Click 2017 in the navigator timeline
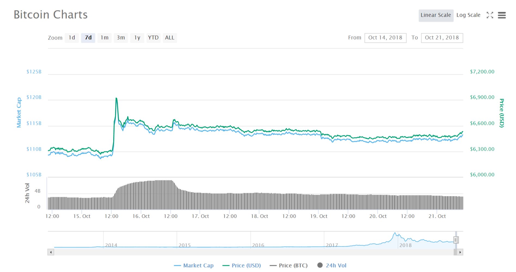This screenshot has width=516, height=272. pos(332,245)
